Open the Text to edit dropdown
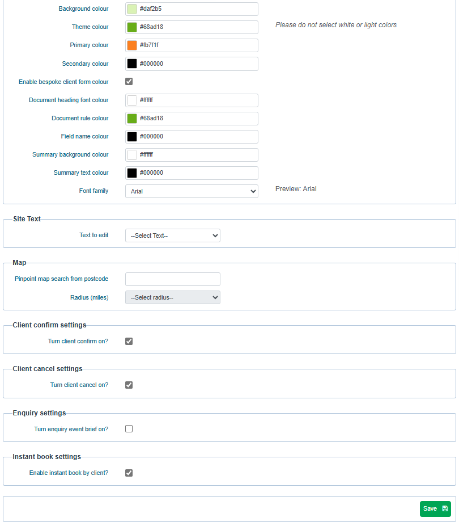Screen dimensions: 459x526 tap(172, 235)
